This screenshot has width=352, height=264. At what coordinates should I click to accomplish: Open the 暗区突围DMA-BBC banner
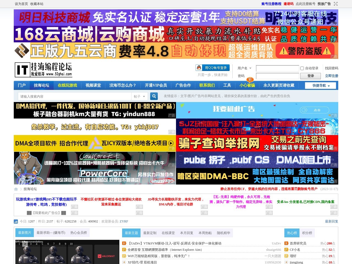coord(257,176)
